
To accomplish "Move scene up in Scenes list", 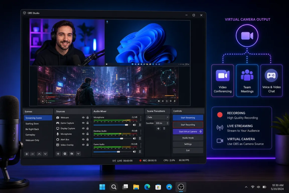I will tap(39, 154).
